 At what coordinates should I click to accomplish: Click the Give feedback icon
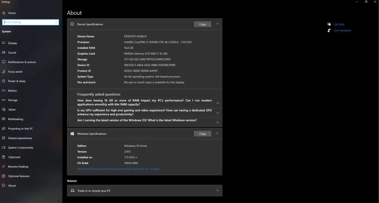[329, 30]
